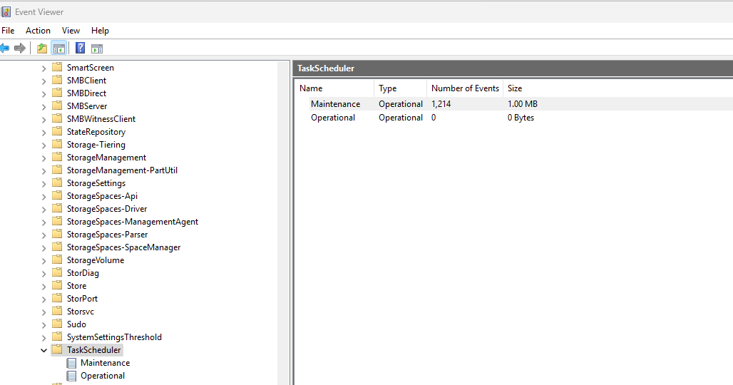Viewport: 733px width, 385px height.
Task: Select StorageSpaces-Parser in tree
Action: (x=107, y=234)
